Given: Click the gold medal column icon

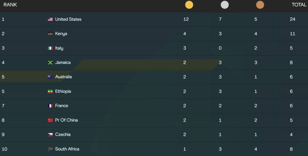Looking at the screenshot, I should 189,5.
